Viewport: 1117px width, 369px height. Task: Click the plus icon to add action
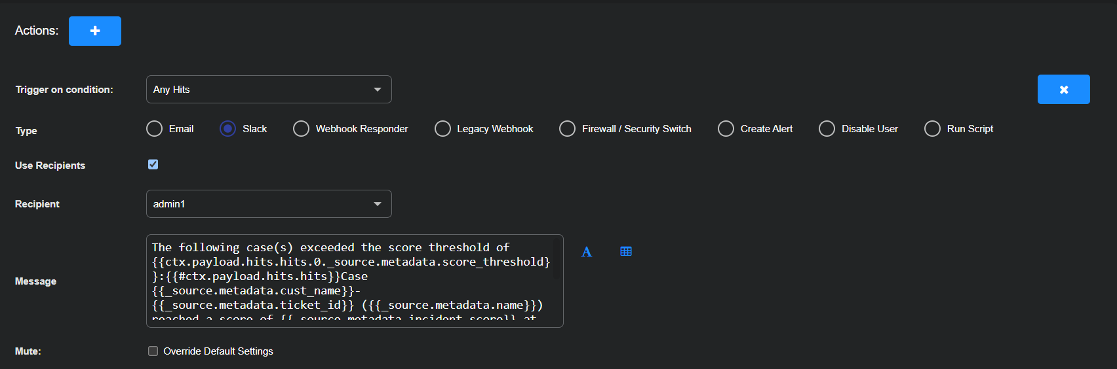(95, 31)
